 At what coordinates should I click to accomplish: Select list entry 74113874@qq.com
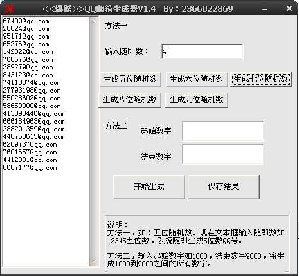tap(32, 83)
